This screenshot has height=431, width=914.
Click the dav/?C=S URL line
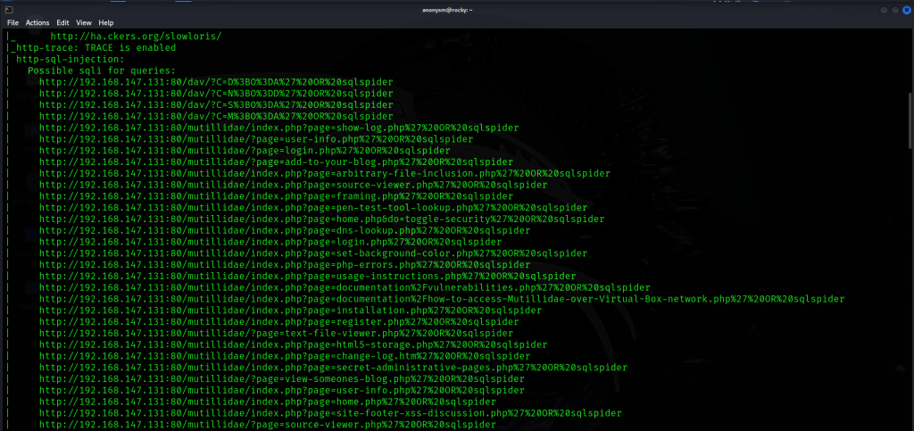(216, 104)
